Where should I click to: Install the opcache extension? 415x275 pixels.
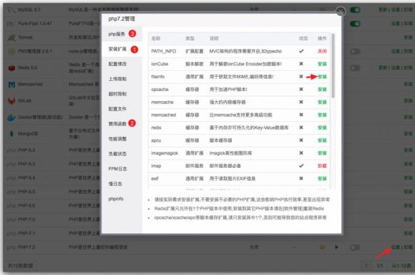click(x=322, y=90)
